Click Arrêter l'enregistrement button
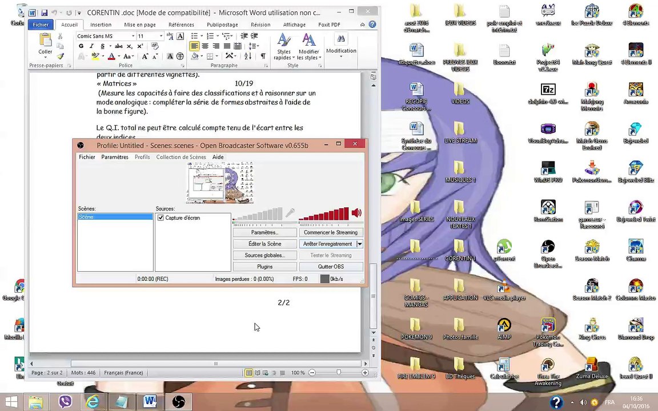The image size is (658, 411). point(327,244)
